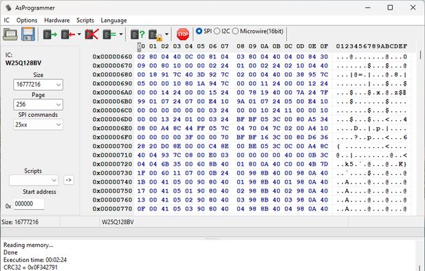
Task: Click the log line Reading memory...
Action: [28, 245]
